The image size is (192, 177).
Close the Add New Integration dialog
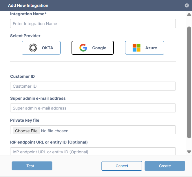(187, 5)
